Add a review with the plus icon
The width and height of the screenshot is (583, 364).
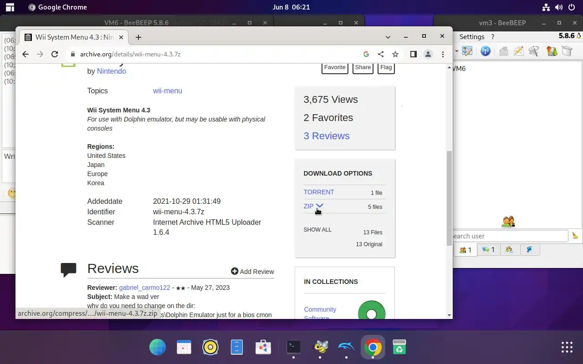coord(235,271)
